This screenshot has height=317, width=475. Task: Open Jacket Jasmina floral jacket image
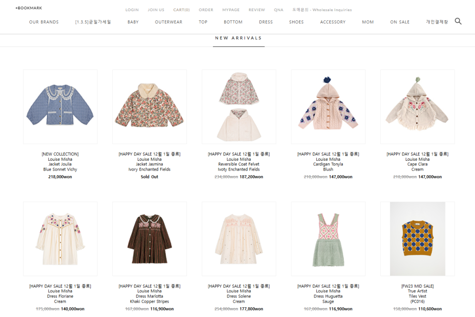coord(149,107)
